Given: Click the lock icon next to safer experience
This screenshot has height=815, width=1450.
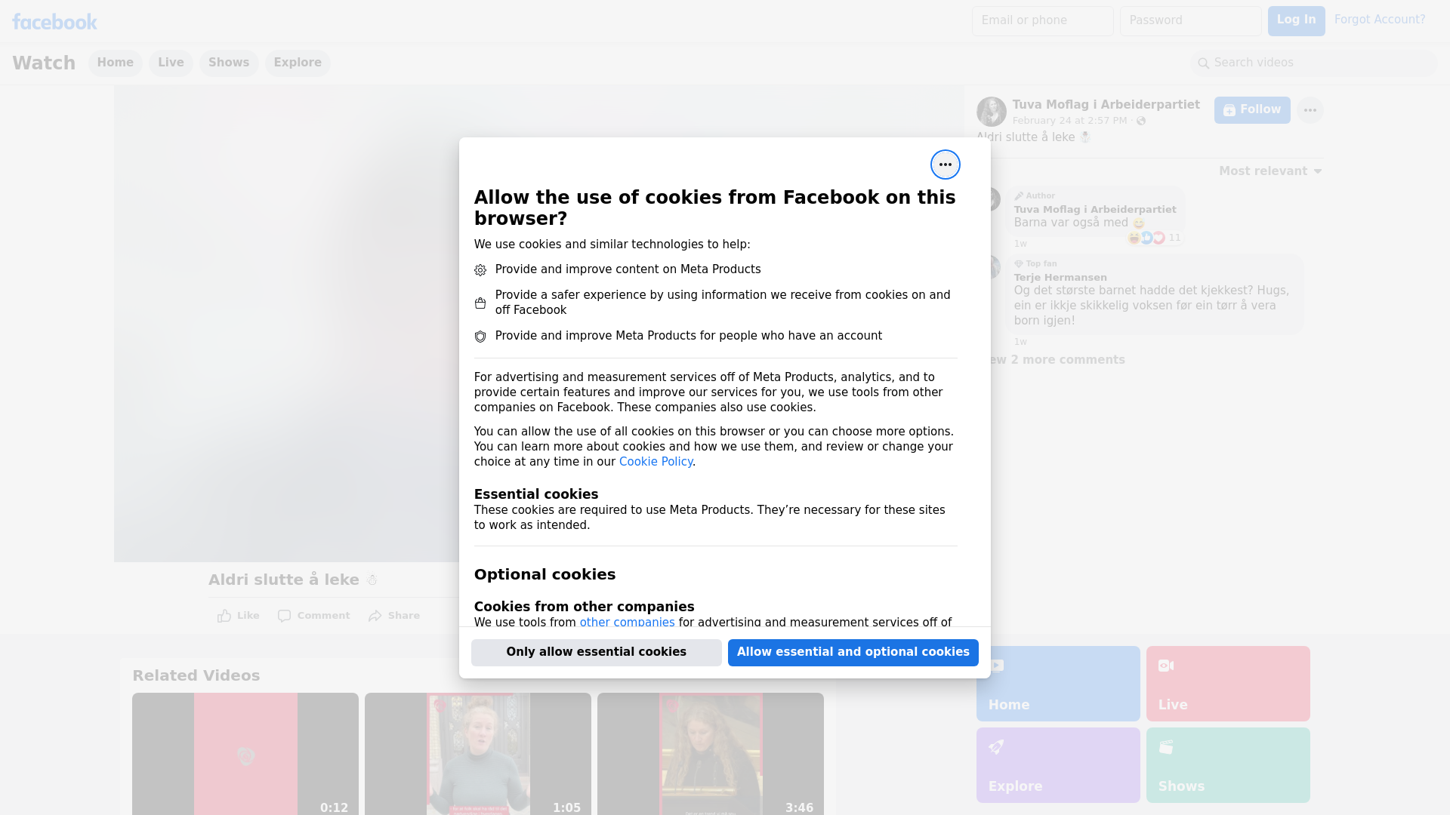Looking at the screenshot, I should coord(480,303).
